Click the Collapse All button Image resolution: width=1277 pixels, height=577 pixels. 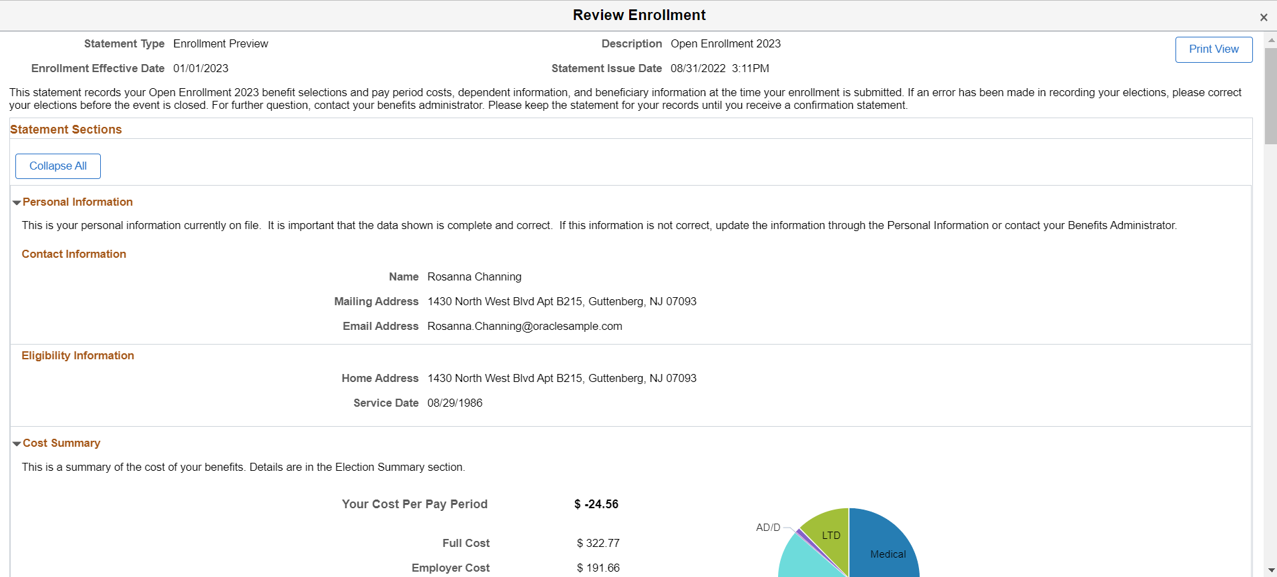[58, 166]
